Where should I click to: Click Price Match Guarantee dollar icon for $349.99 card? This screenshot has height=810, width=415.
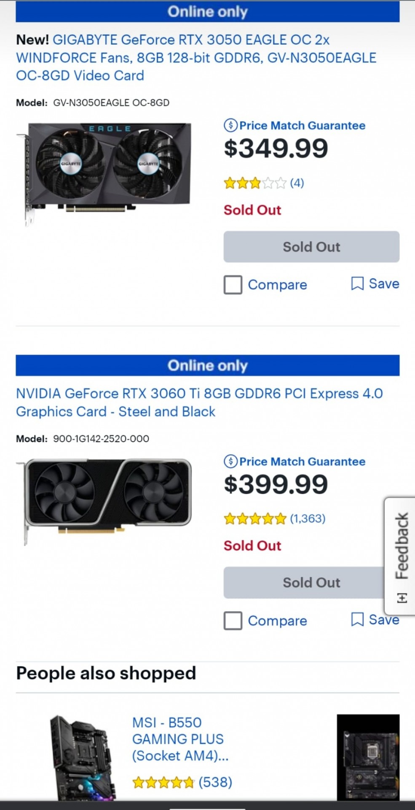tap(230, 125)
